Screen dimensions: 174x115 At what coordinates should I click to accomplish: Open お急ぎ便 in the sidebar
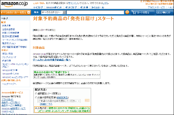pyautogui.click(x=6, y=26)
